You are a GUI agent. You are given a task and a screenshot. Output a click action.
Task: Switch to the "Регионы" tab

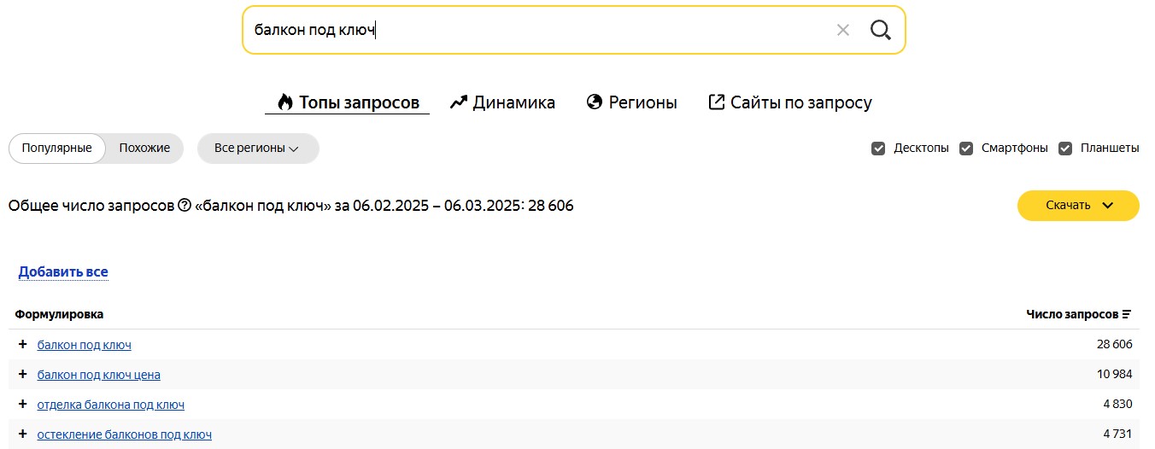pos(632,103)
